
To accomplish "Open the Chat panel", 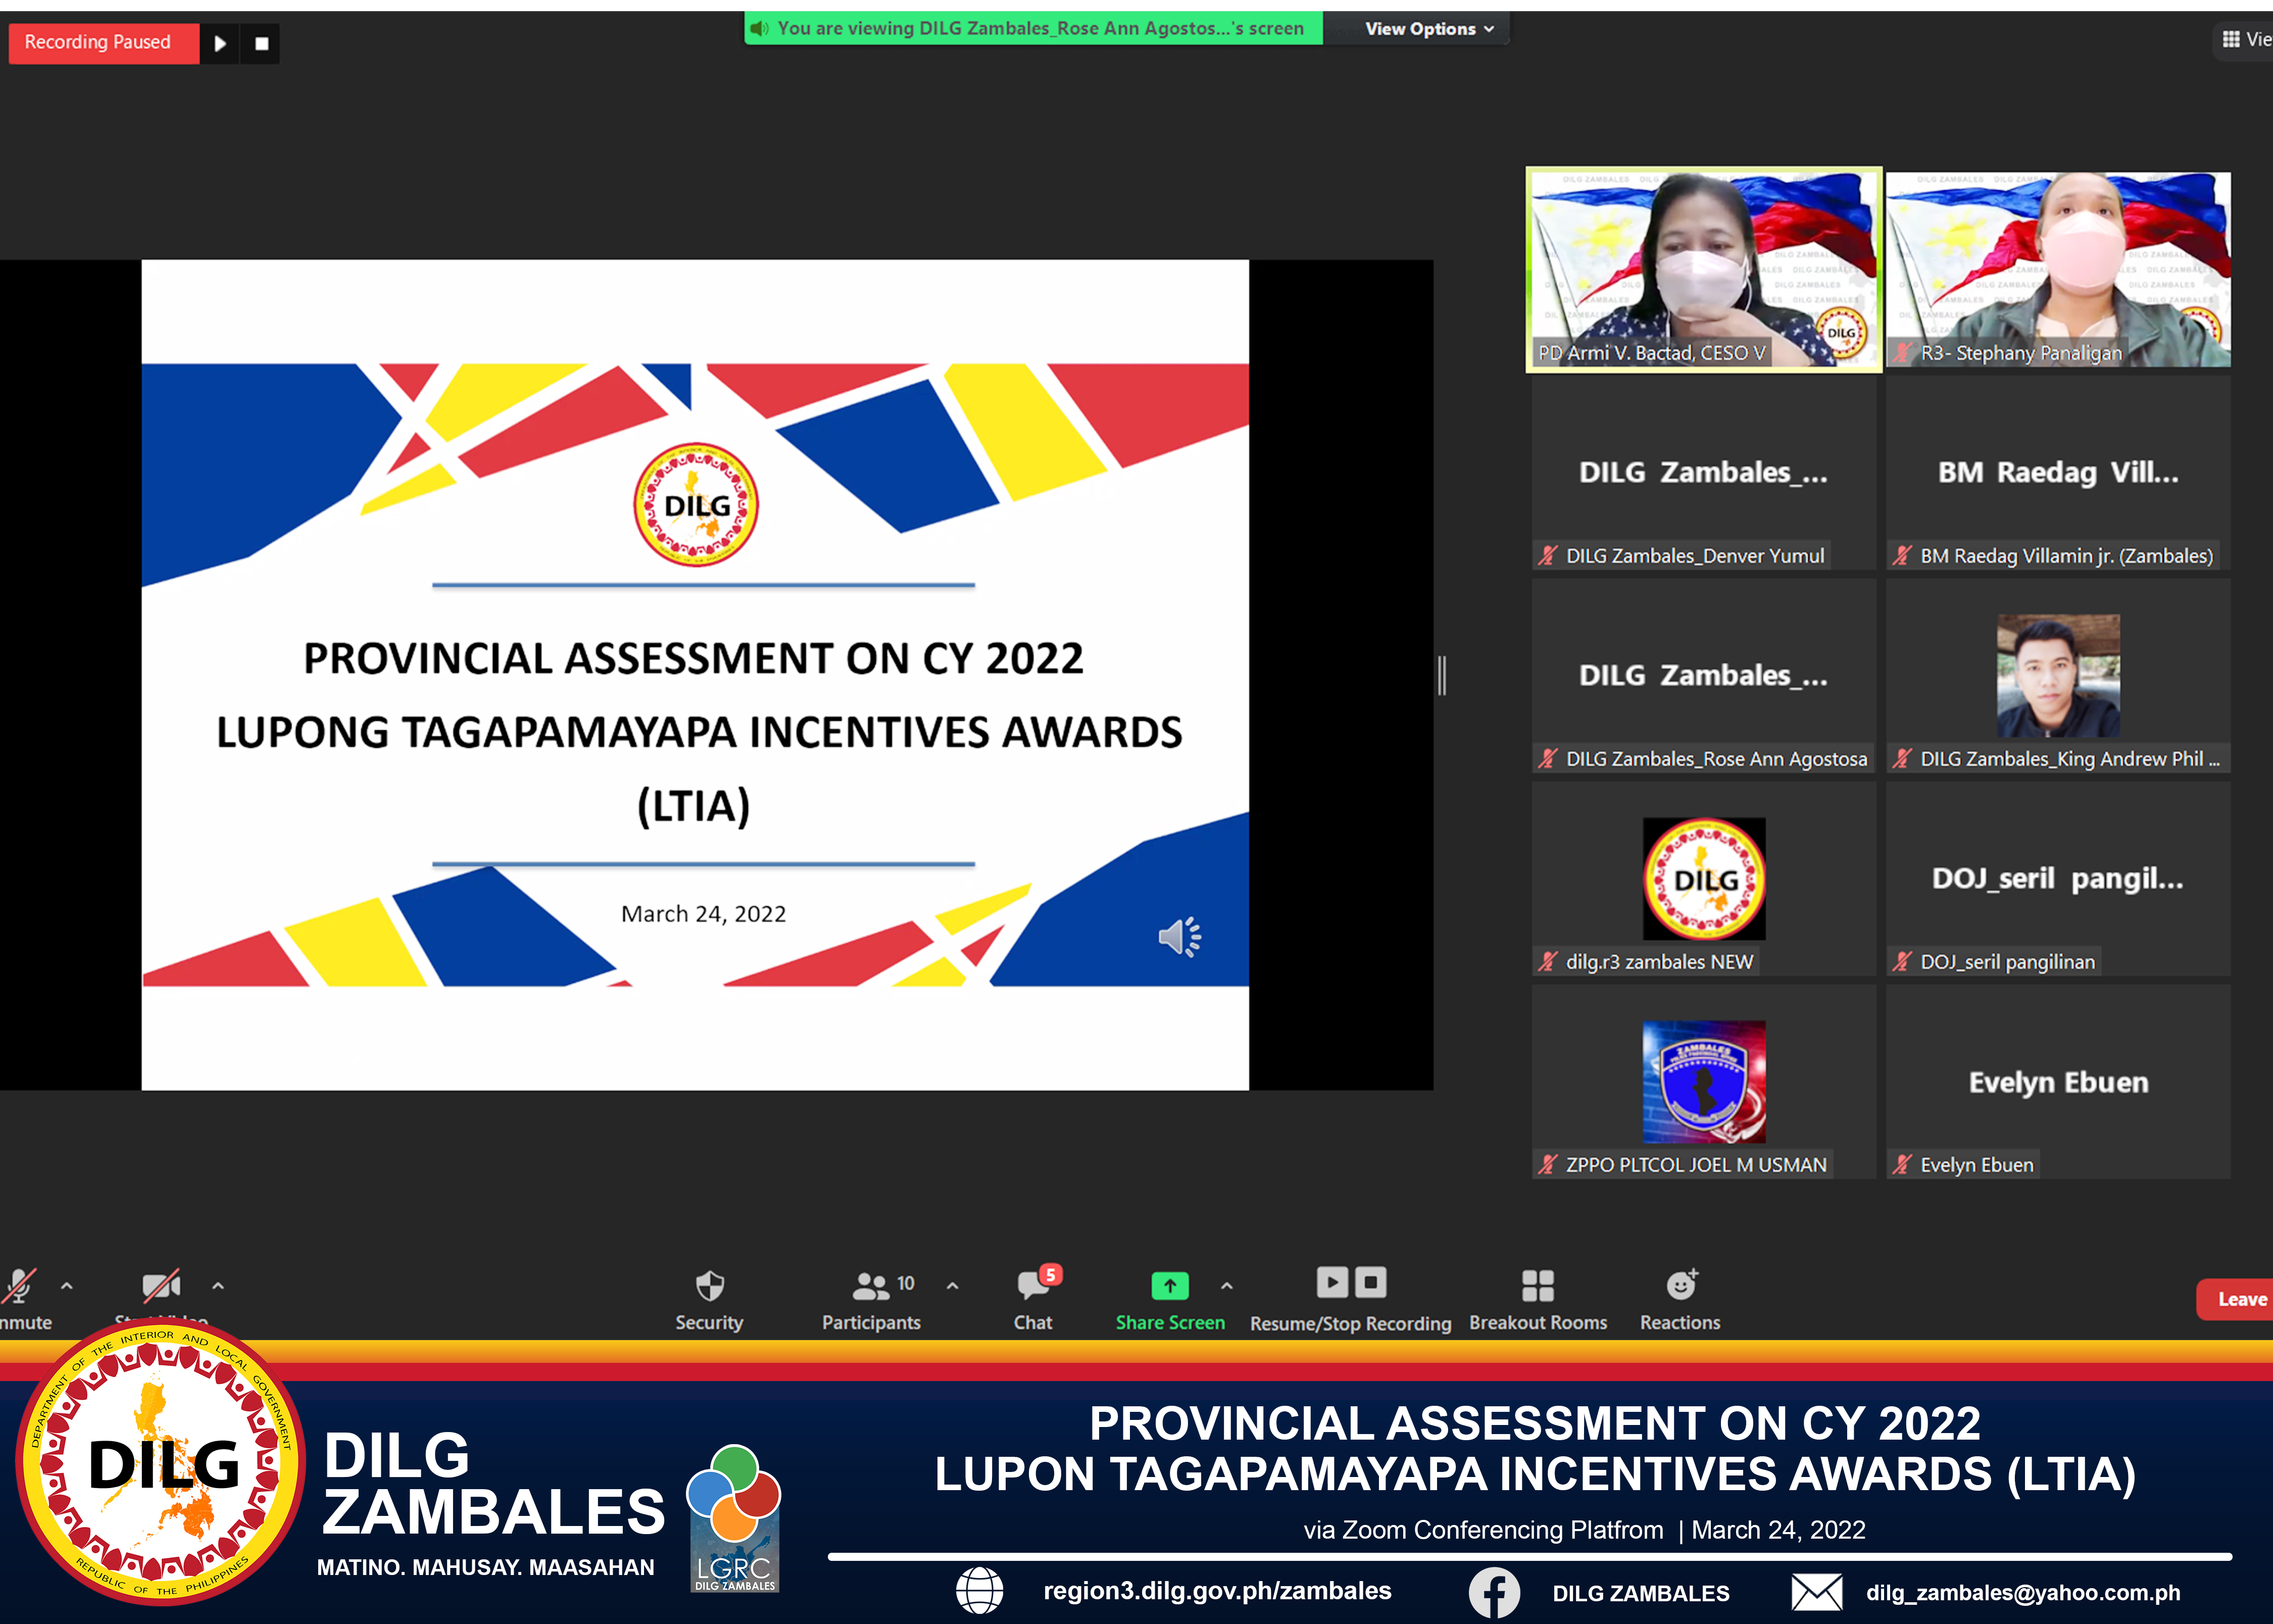I will [x=1033, y=1299].
